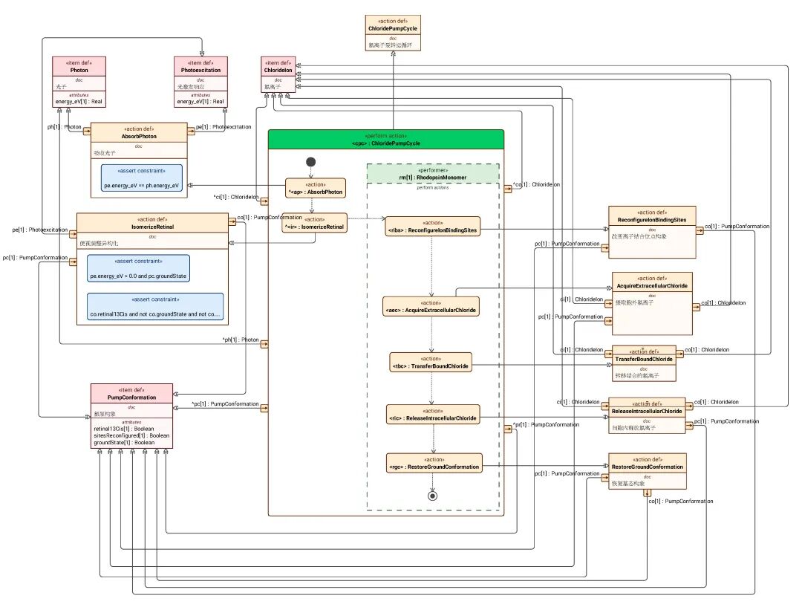This screenshot has height=610, width=802.
Task: Select the ^pr[1] : PumpConformation port square
Action: pos(508,429)
